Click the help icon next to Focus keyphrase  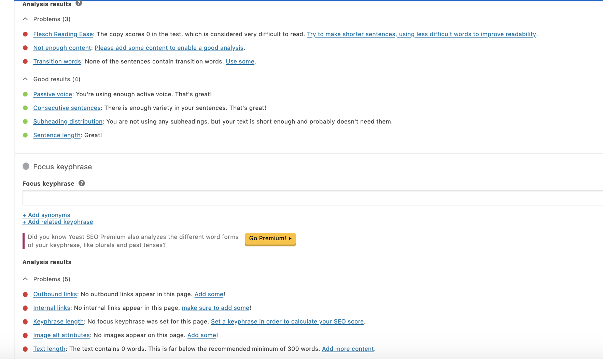point(82,183)
